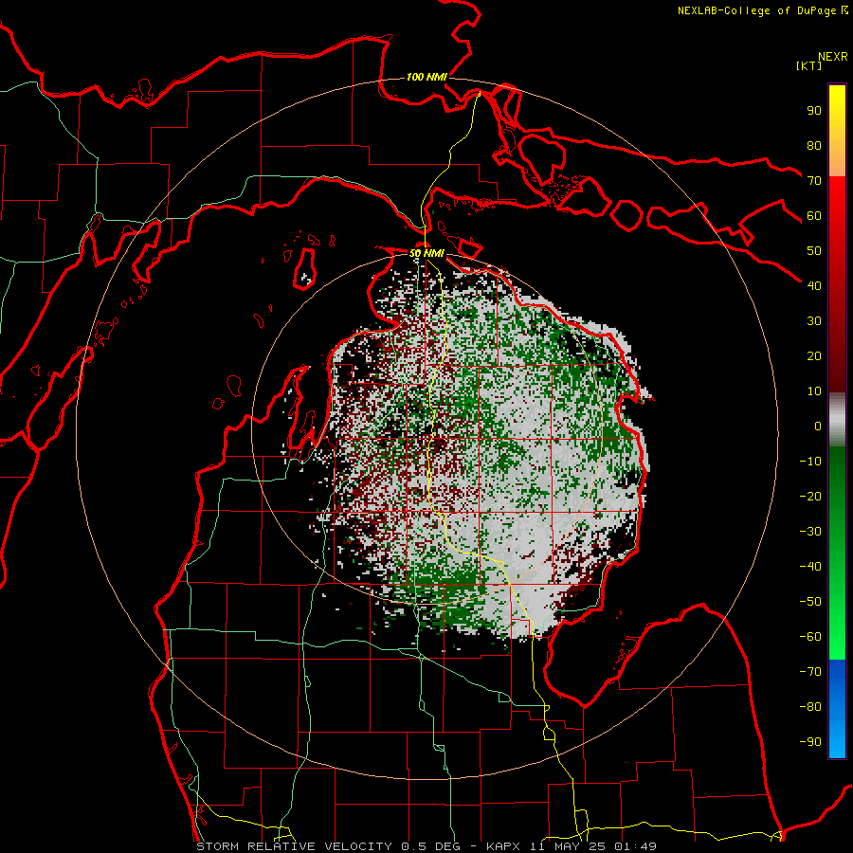
Task: Select the -30 scale value
Action: pyautogui.click(x=810, y=532)
